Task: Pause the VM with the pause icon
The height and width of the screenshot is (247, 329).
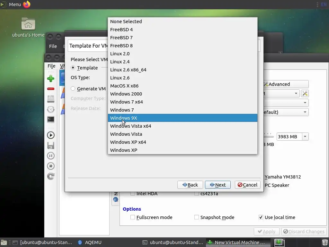Action: coord(50,156)
